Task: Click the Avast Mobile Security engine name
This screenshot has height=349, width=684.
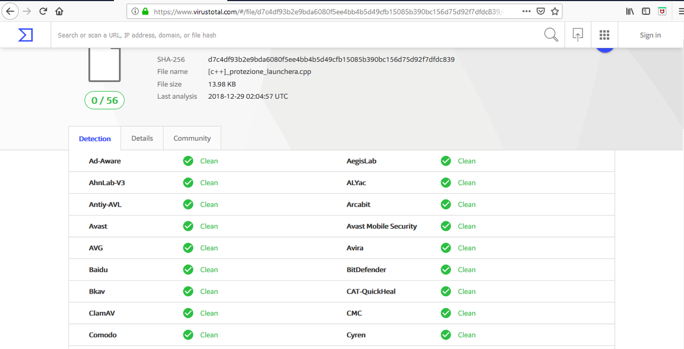Action: point(382,226)
